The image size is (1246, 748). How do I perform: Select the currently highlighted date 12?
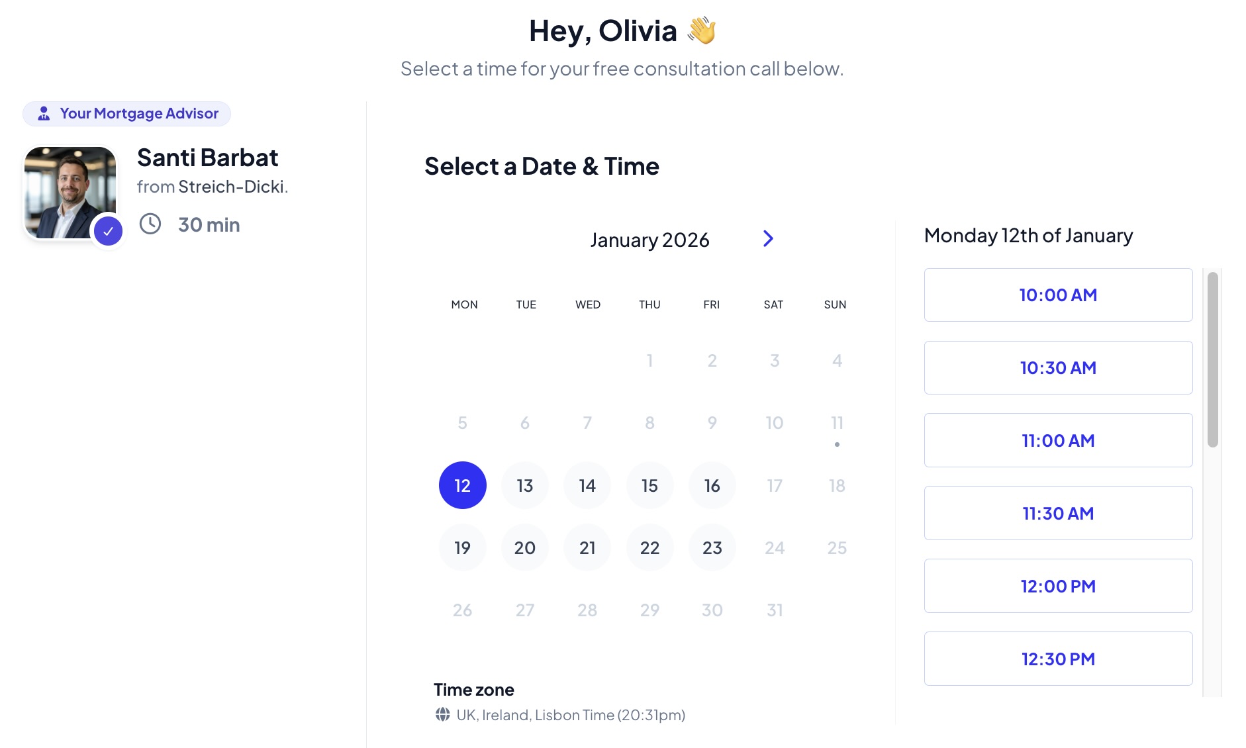pos(462,485)
